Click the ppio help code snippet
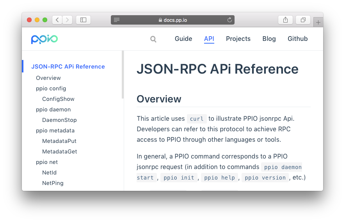 [219, 178]
